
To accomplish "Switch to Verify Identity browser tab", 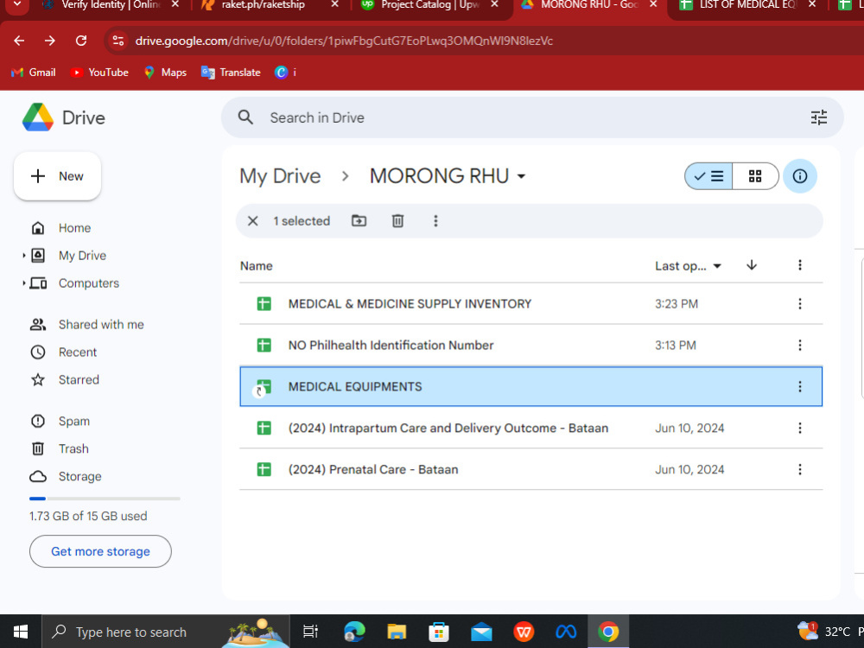I will [x=111, y=5].
